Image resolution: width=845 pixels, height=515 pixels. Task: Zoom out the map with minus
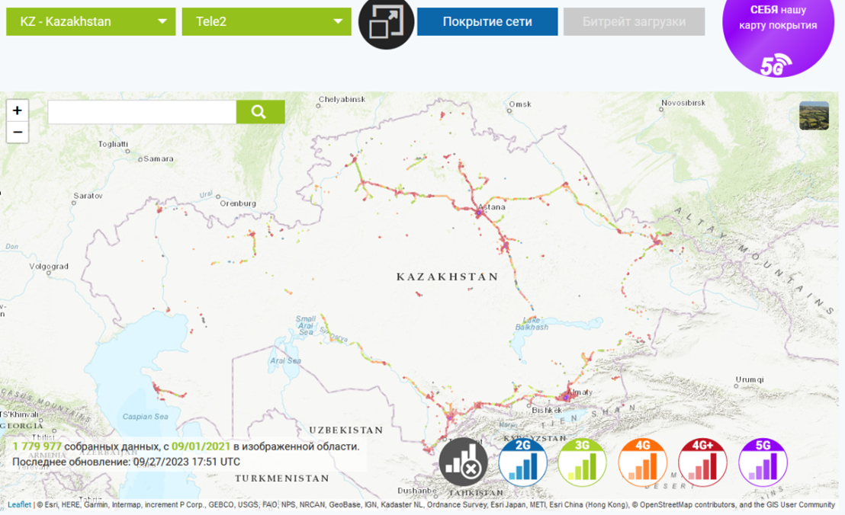(x=18, y=132)
